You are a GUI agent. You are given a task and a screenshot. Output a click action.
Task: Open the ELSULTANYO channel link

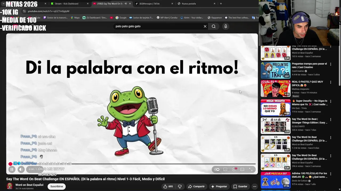(x=298, y=127)
